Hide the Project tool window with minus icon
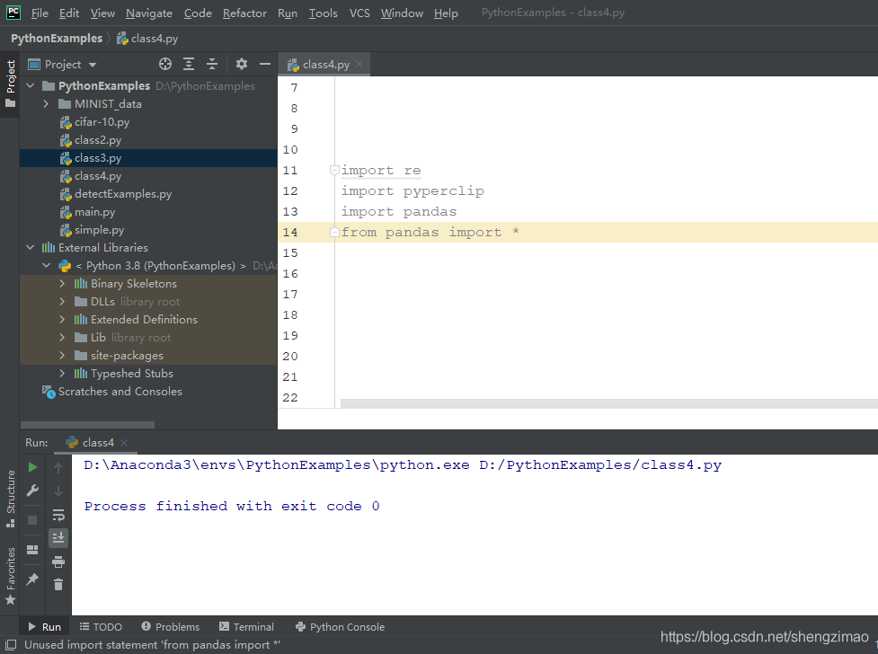 pyautogui.click(x=266, y=64)
